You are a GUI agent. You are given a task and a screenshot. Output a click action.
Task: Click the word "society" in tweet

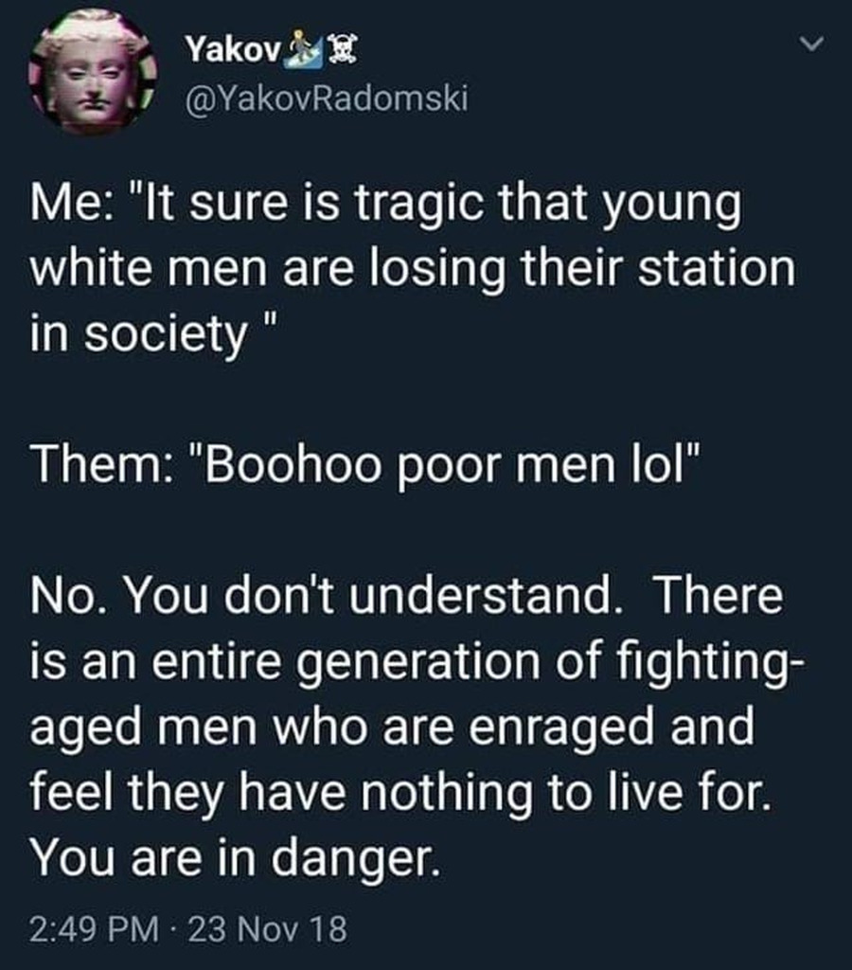tap(166, 336)
